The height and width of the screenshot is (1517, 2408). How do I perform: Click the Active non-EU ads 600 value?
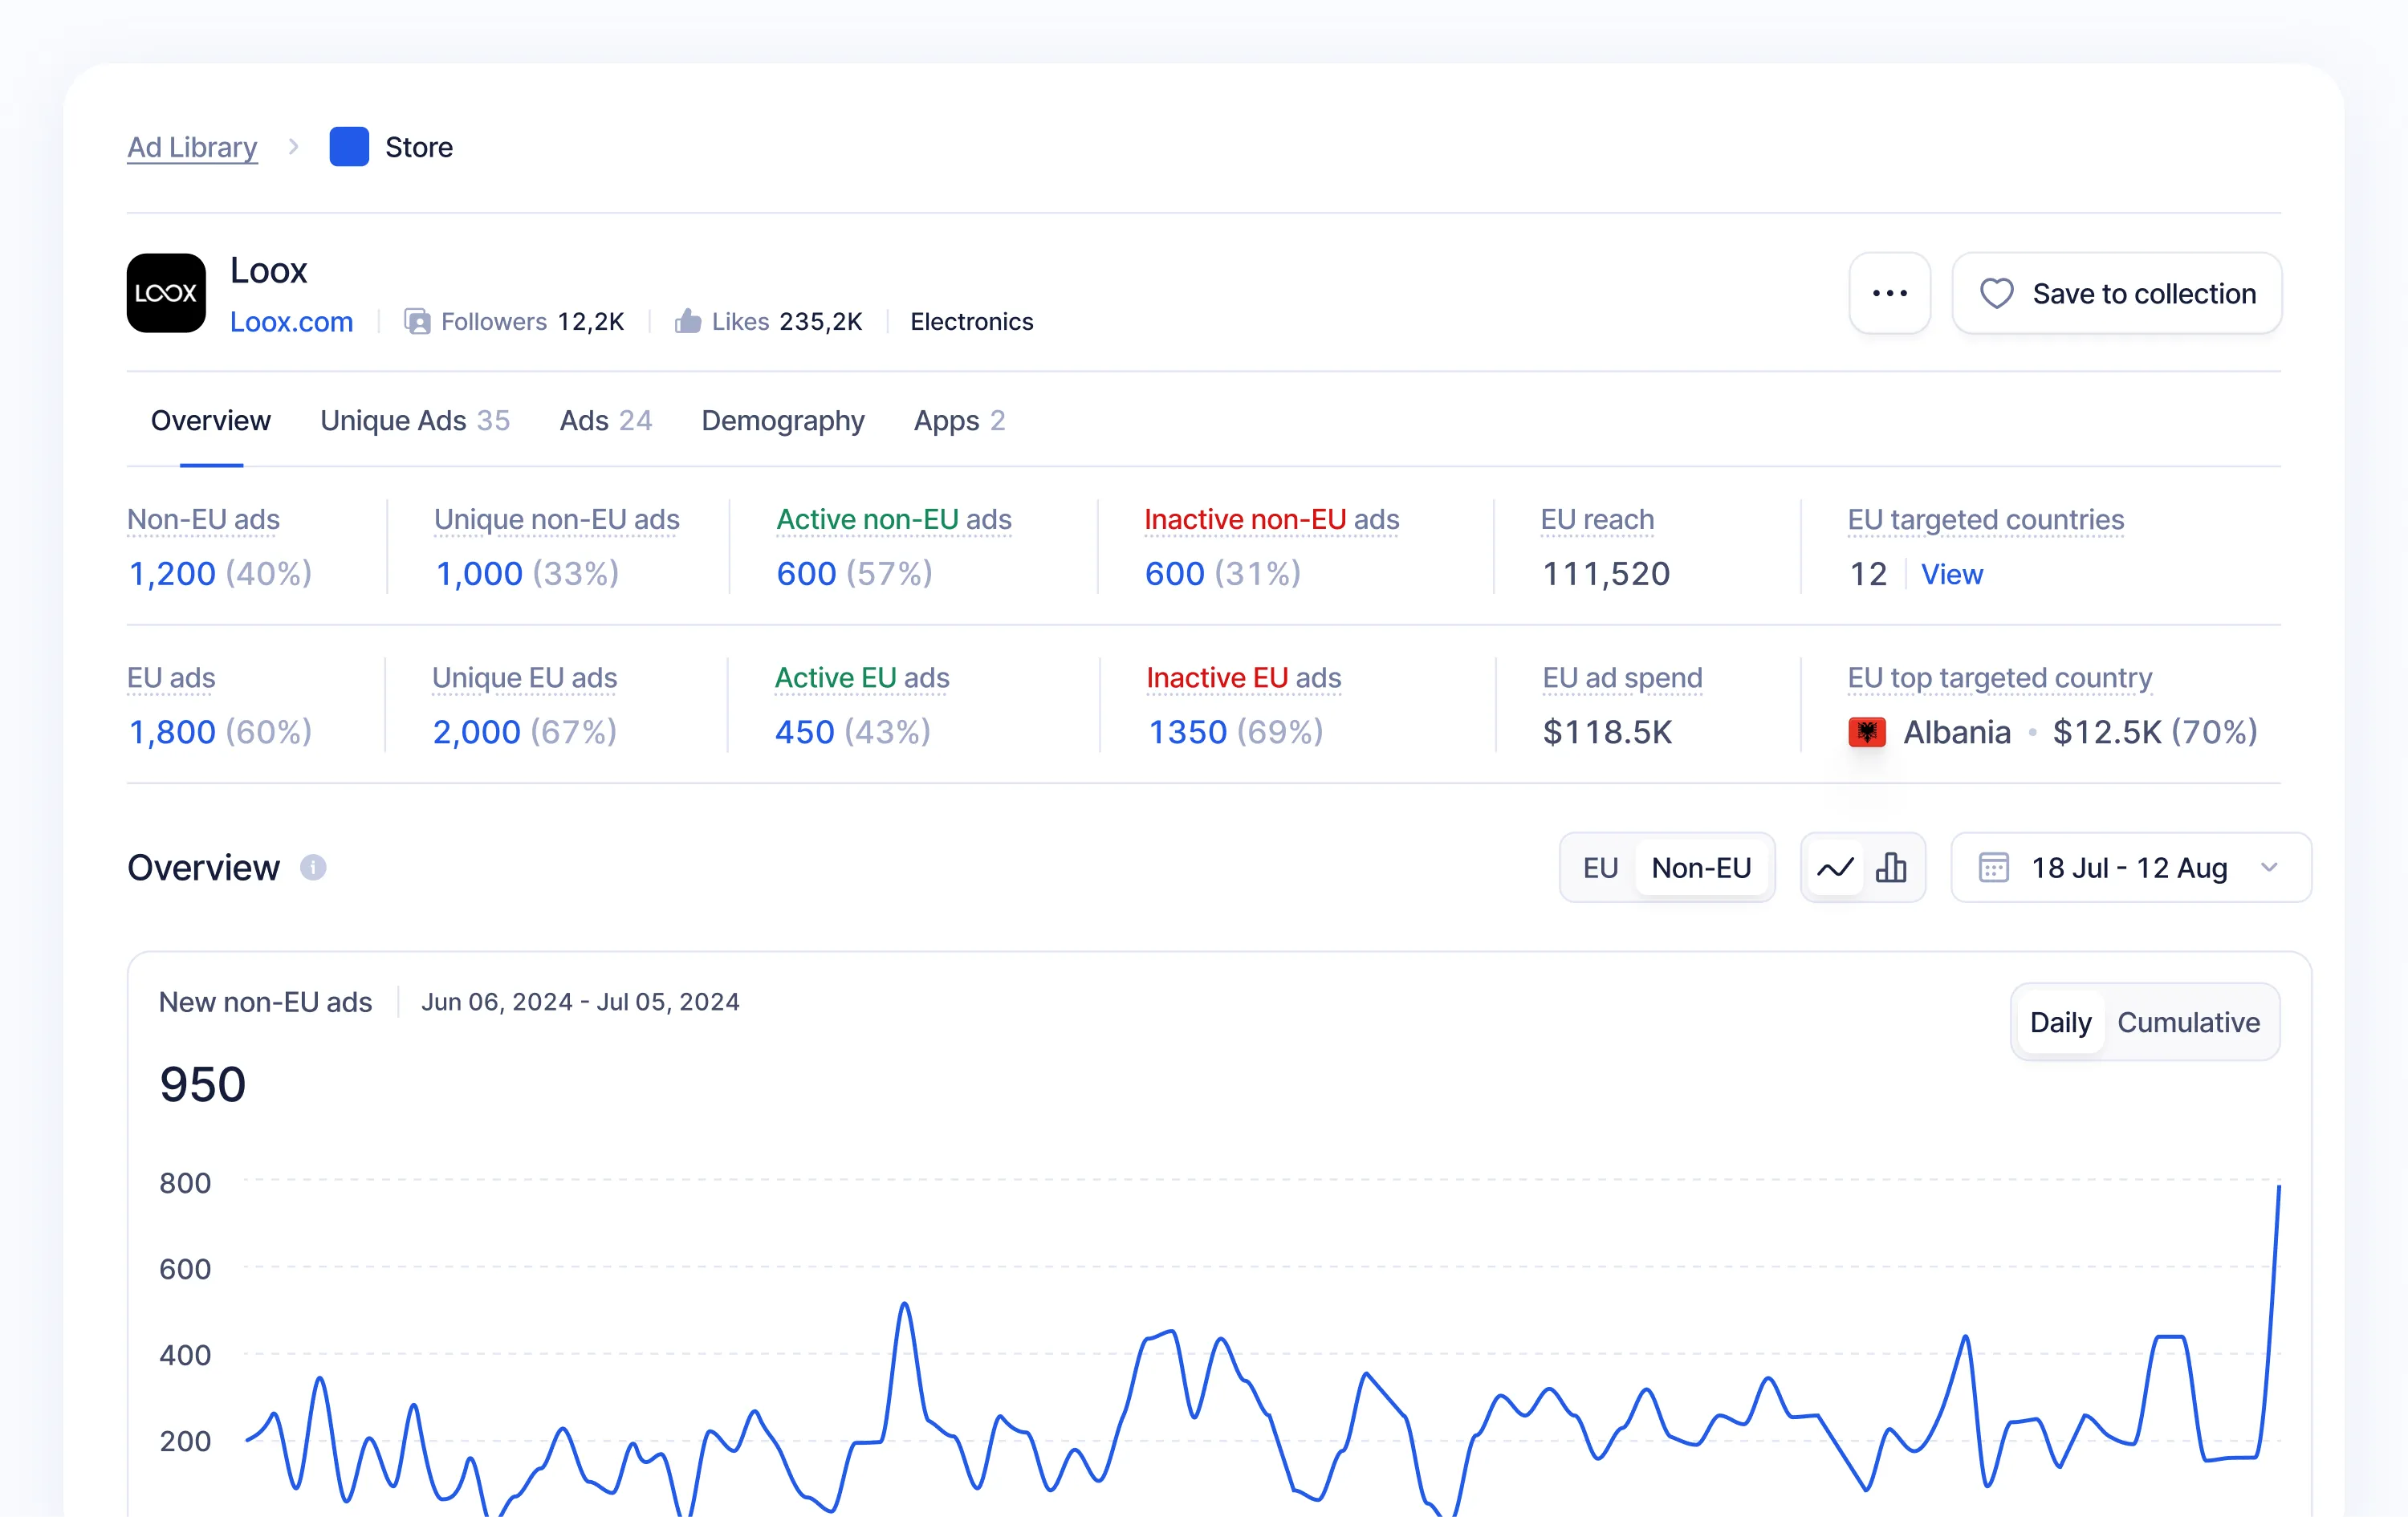[806, 573]
